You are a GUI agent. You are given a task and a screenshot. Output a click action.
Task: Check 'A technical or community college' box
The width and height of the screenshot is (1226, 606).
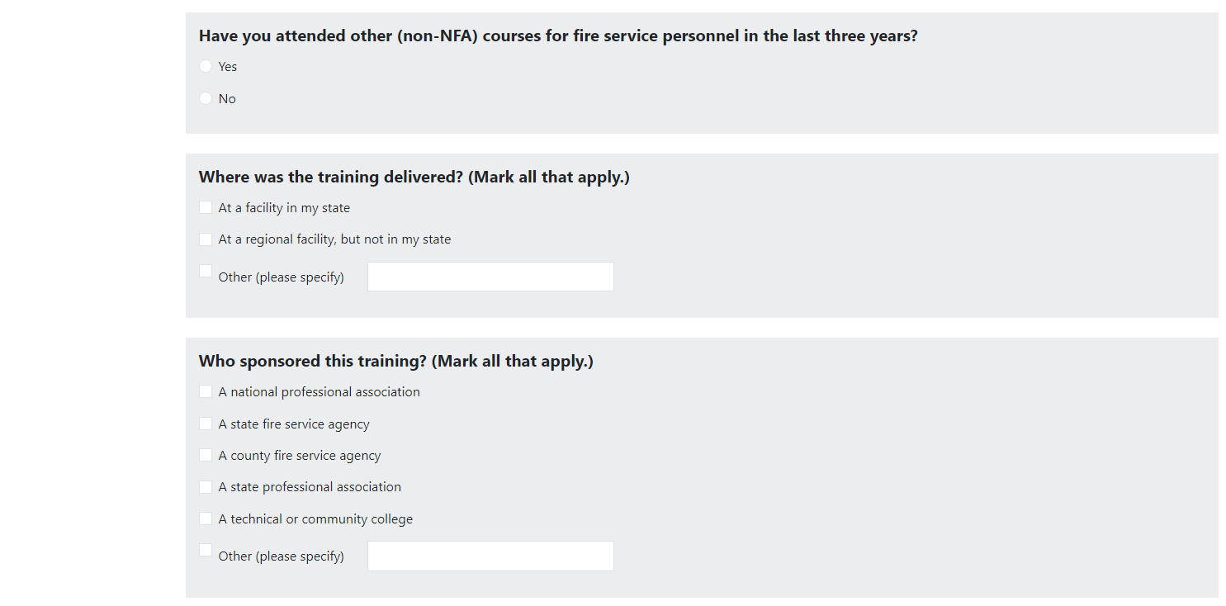click(x=206, y=518)
